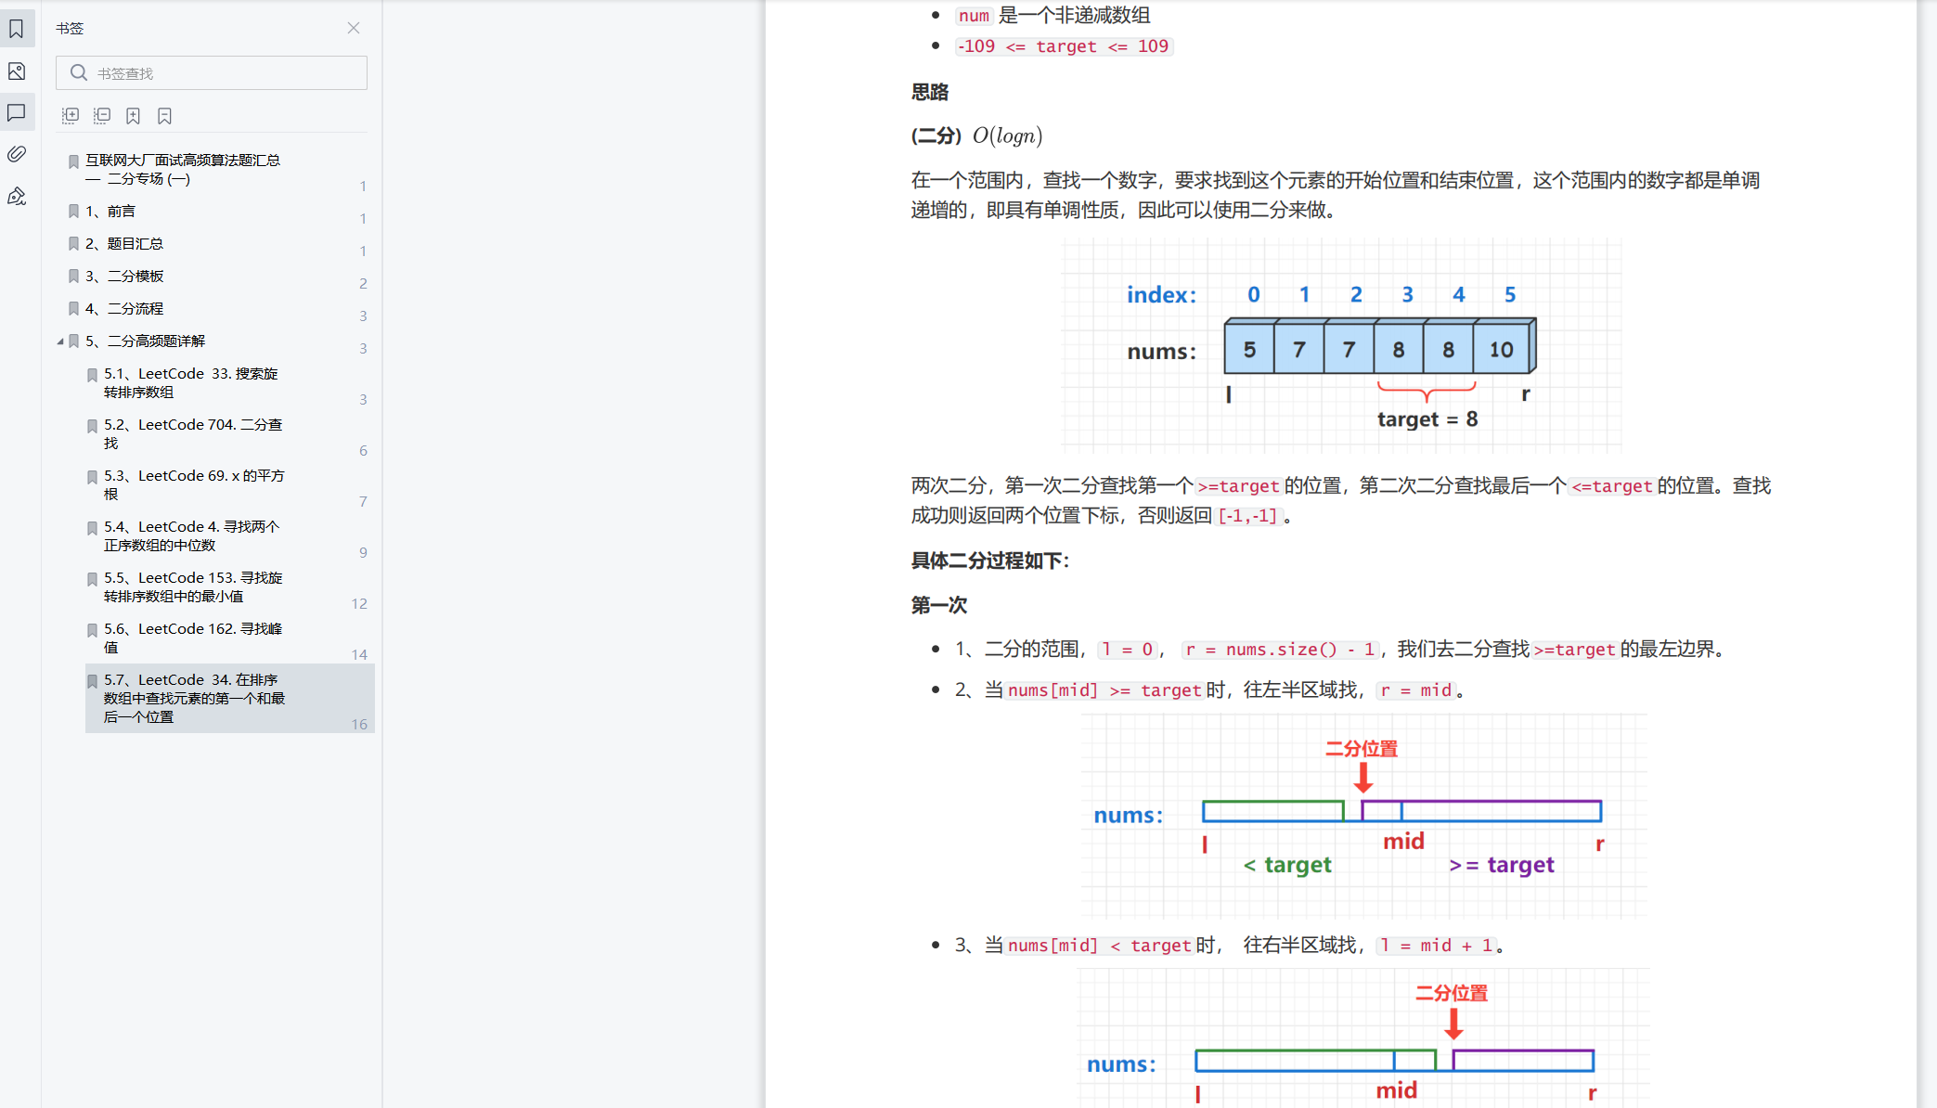Click the 思路 heading in document
The height and width of the screenshot is (1108, 1937).
pyautogui.click(x=929, y=92)
